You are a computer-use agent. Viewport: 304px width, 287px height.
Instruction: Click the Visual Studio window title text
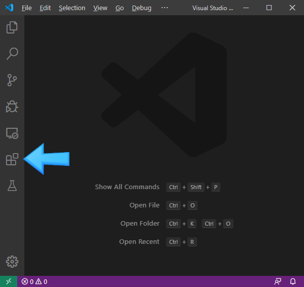(212, 8)
